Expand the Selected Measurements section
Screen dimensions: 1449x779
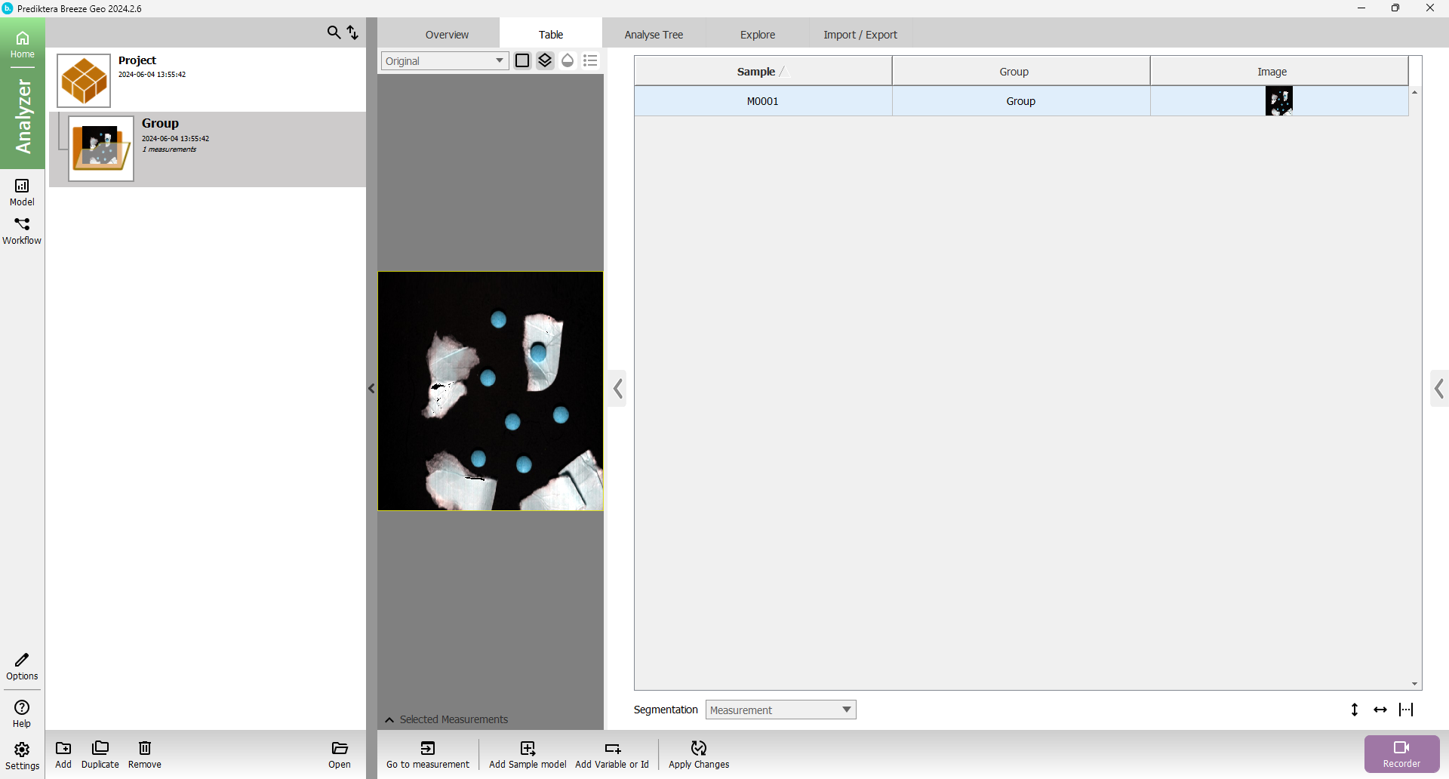pos(447,719)
